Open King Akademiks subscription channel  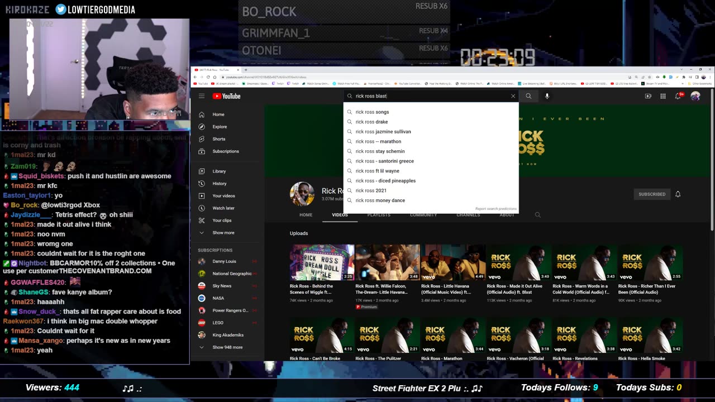(x=228, y=335)
